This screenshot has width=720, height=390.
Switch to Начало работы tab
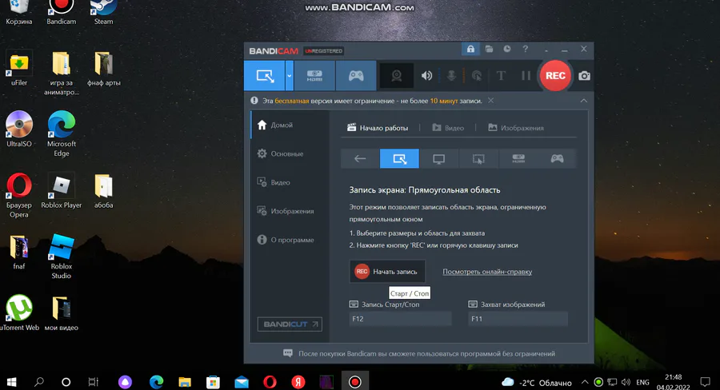(378, 128)
